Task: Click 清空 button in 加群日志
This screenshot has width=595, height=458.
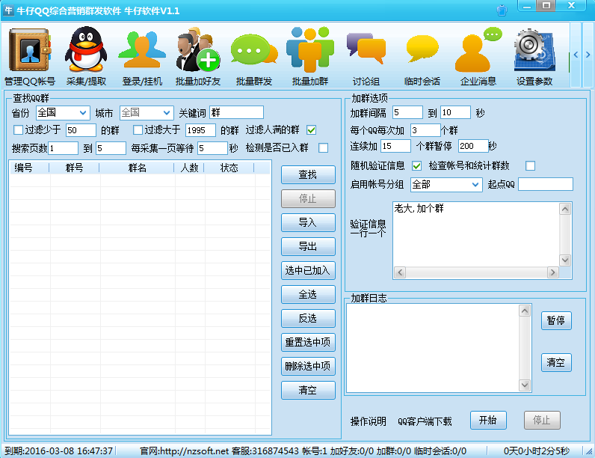Action: click(x=556, y=362)
